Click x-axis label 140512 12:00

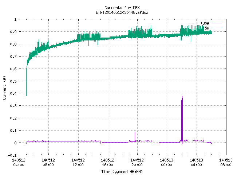point(78,162)
